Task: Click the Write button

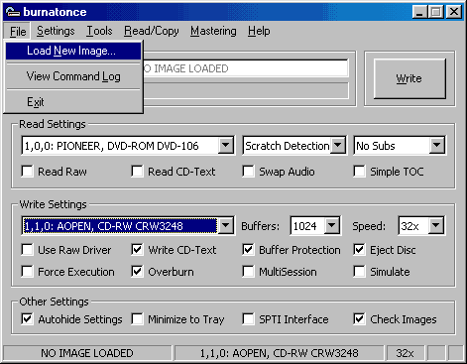Action: 409,78
